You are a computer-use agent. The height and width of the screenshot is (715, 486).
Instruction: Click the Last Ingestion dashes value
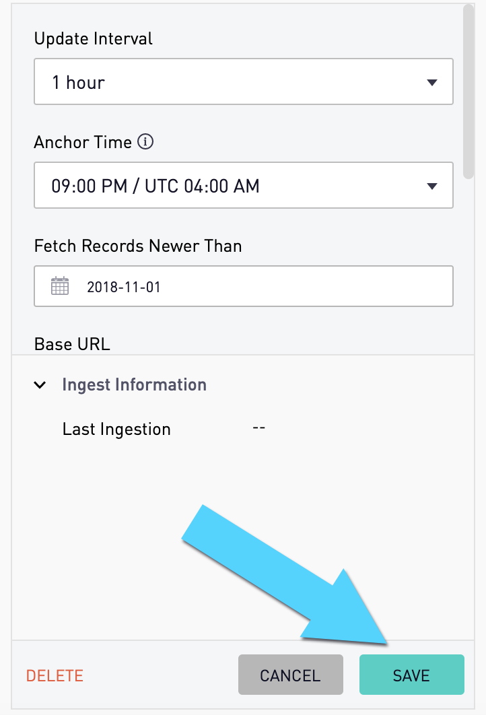point(259,428)
